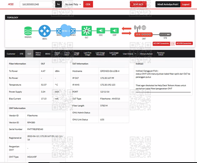The height and width of the screenshot is (163, 197).
Task: Select the Temperature value 52.37
Action: (x=44, y=85)
